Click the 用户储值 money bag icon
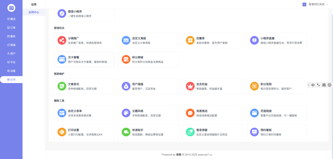This screenshot has height=159, width=333. [126, 86]
